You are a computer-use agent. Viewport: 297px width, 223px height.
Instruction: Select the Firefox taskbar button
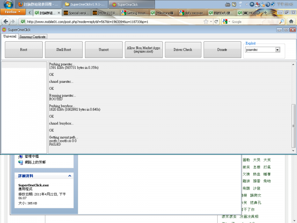[x=39, y=5]
